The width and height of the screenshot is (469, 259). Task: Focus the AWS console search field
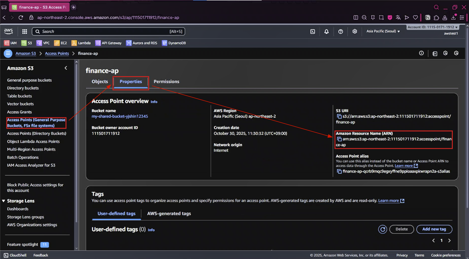click(108, 32)
